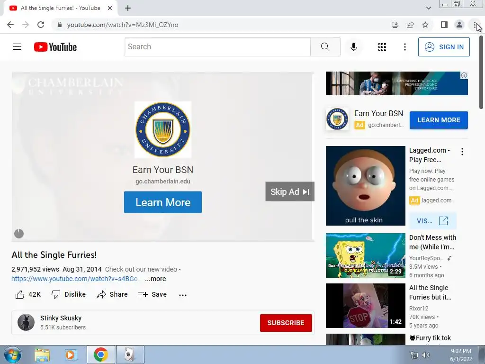Viewport: 485px width, 364px height.
Task: Open the Chrome three-dot menu
Action: click(475, 25)
